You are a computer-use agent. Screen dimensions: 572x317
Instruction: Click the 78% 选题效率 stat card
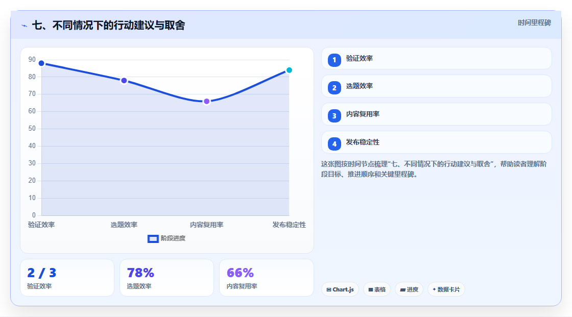(166, 278)
